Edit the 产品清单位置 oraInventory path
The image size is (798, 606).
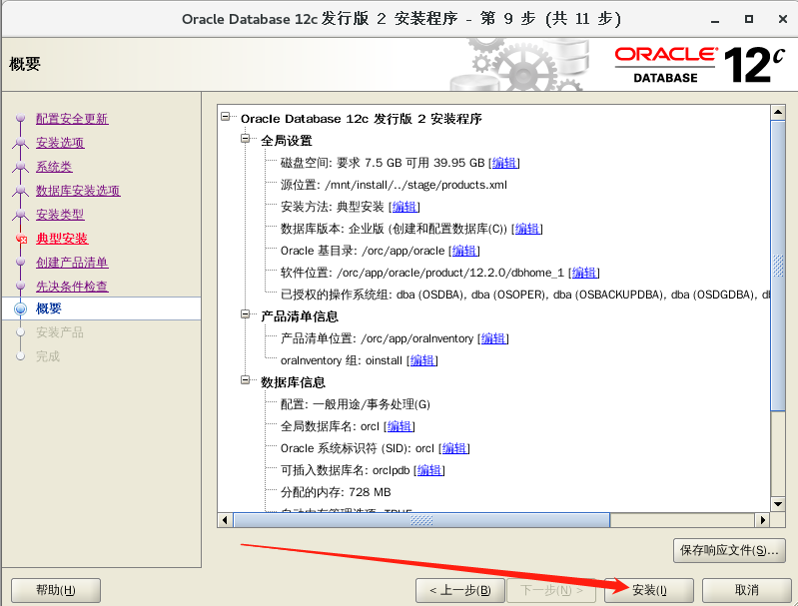(x=493, y=338)
